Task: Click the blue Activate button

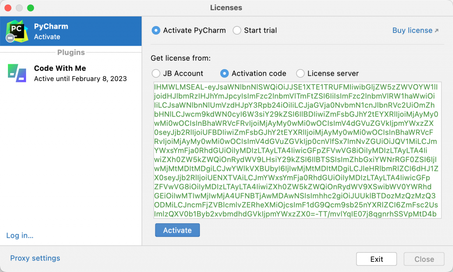Action: (177, 230)
